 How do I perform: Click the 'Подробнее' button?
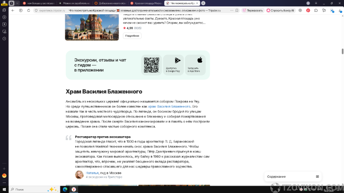pos(132,36)
